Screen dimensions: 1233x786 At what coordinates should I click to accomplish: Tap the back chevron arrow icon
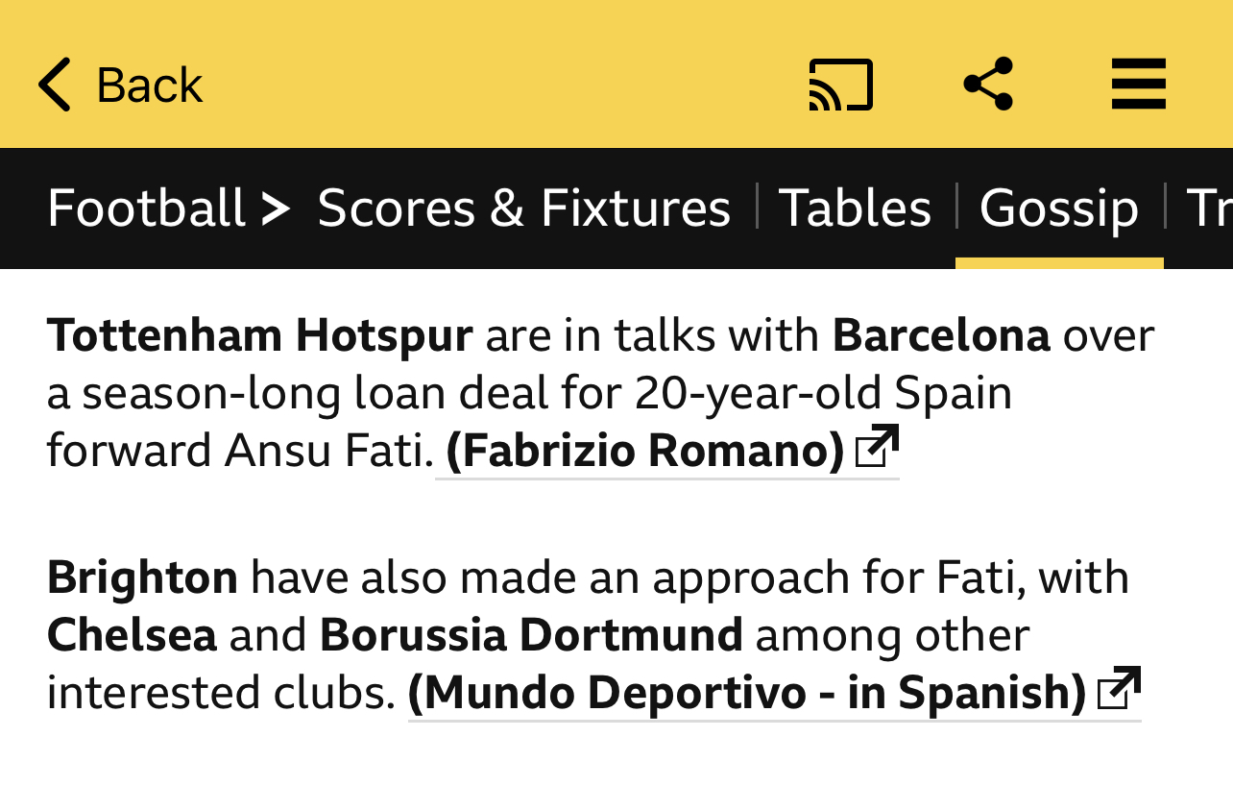55,85
